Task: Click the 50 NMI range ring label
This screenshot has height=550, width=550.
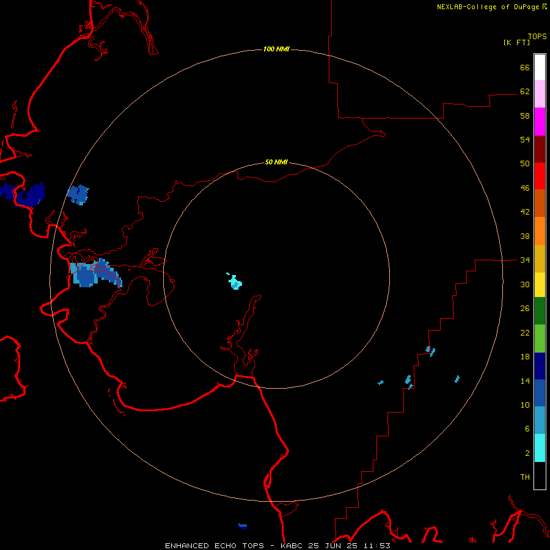Action: 276,162
